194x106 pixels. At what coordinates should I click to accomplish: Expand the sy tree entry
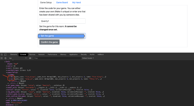pos(10,79)
